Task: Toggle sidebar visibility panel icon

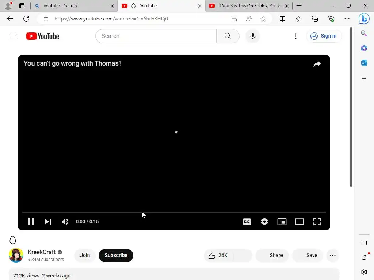Action: tap(364, 243)
